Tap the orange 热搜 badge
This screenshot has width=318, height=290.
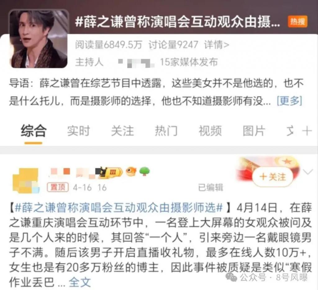click(298, 21)
